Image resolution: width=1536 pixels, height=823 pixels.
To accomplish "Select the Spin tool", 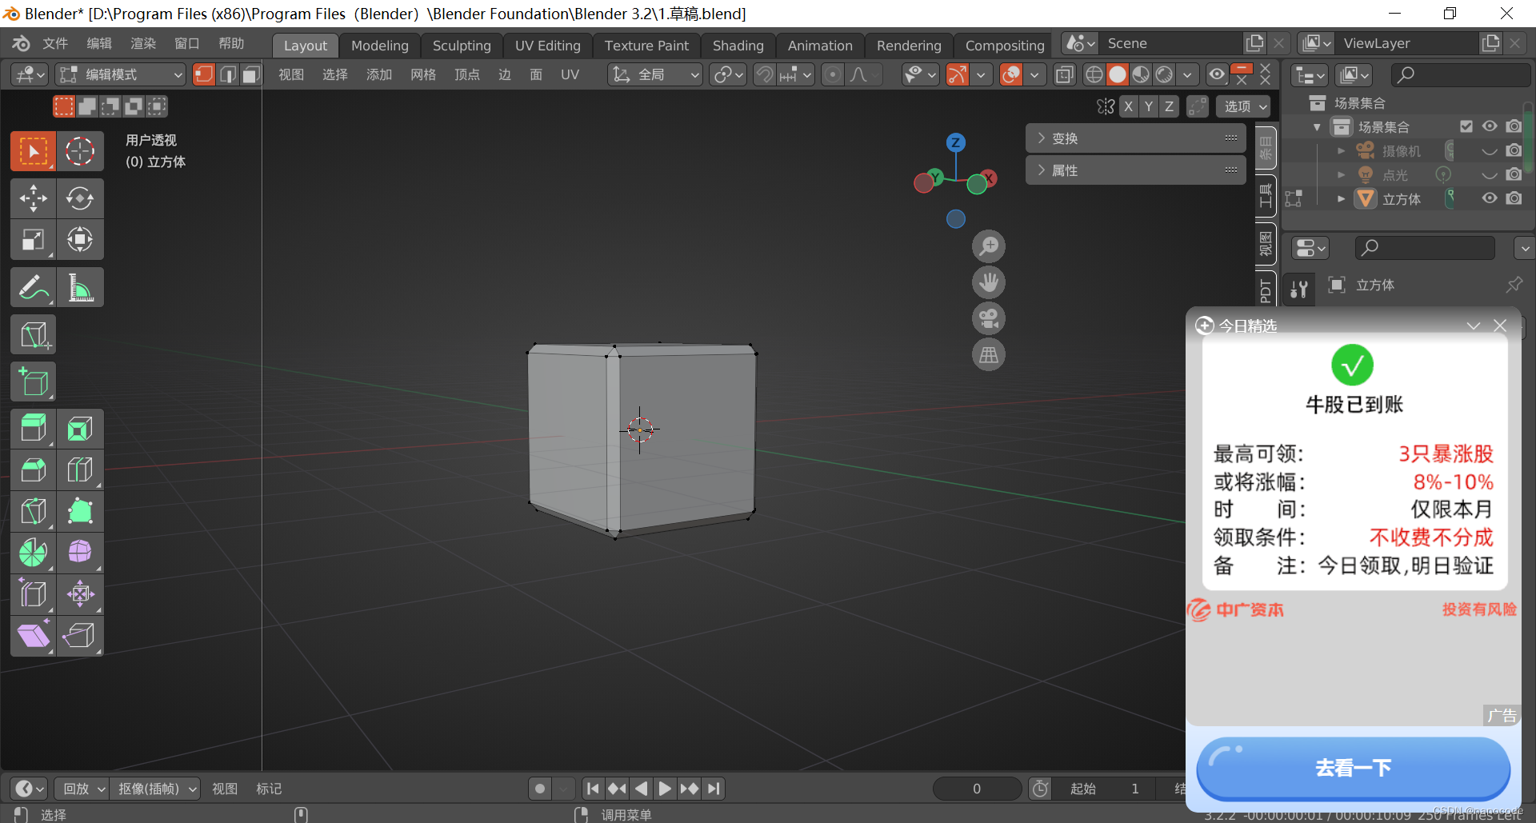I will [x=33, y=553].
